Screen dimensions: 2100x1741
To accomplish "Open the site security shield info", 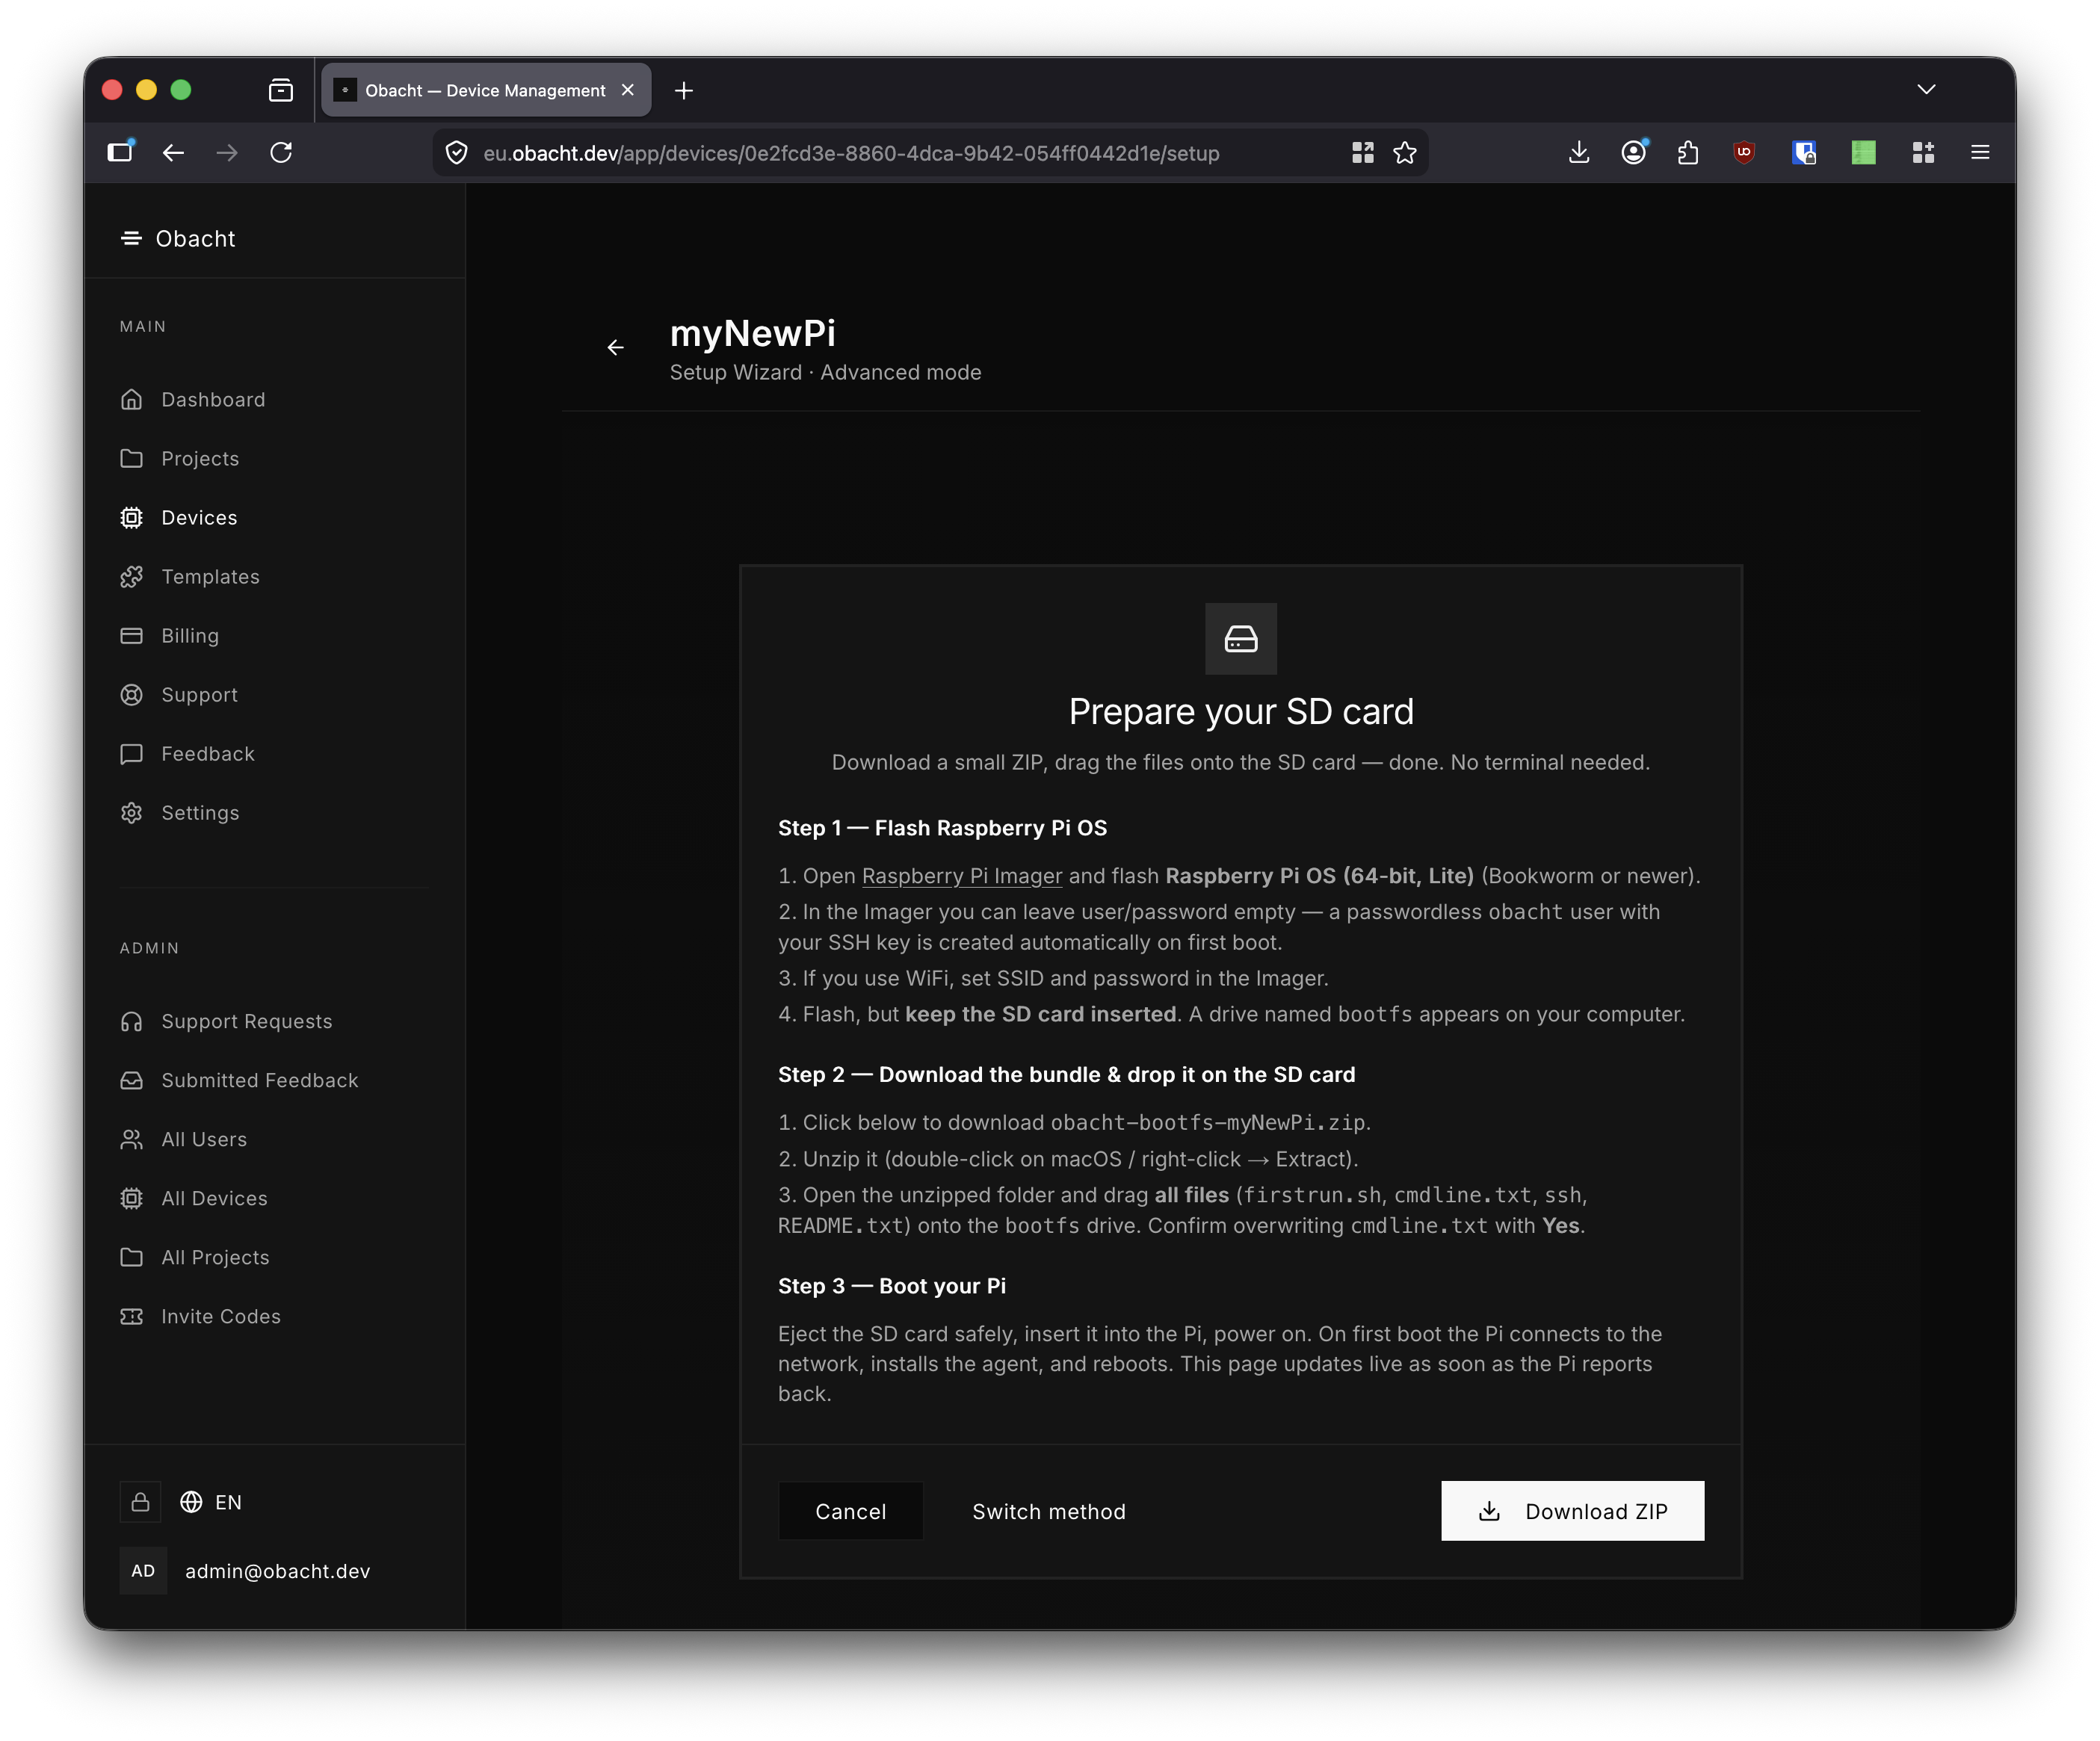I will pos(457,152).
